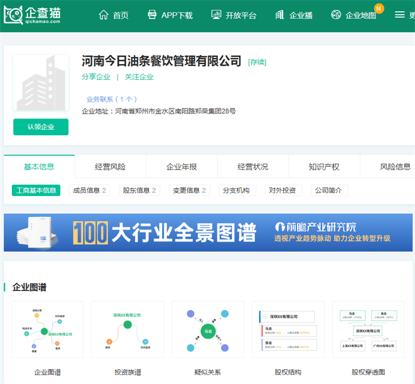415x384 pixels.
Task: Click the 投资族谱 caption label
Action: 127,372
